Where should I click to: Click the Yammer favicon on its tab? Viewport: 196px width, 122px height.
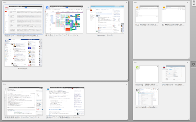pos(88,7)
